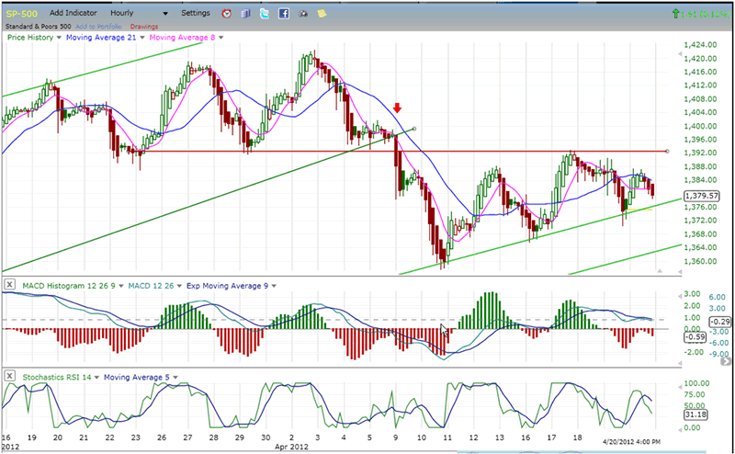This screenshot has height=454, width=735.
Task: Close the Stochastics RSI panel
Action: click(9, 376)
